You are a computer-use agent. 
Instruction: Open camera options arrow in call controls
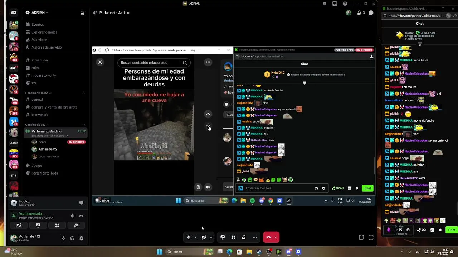point(211,237)
